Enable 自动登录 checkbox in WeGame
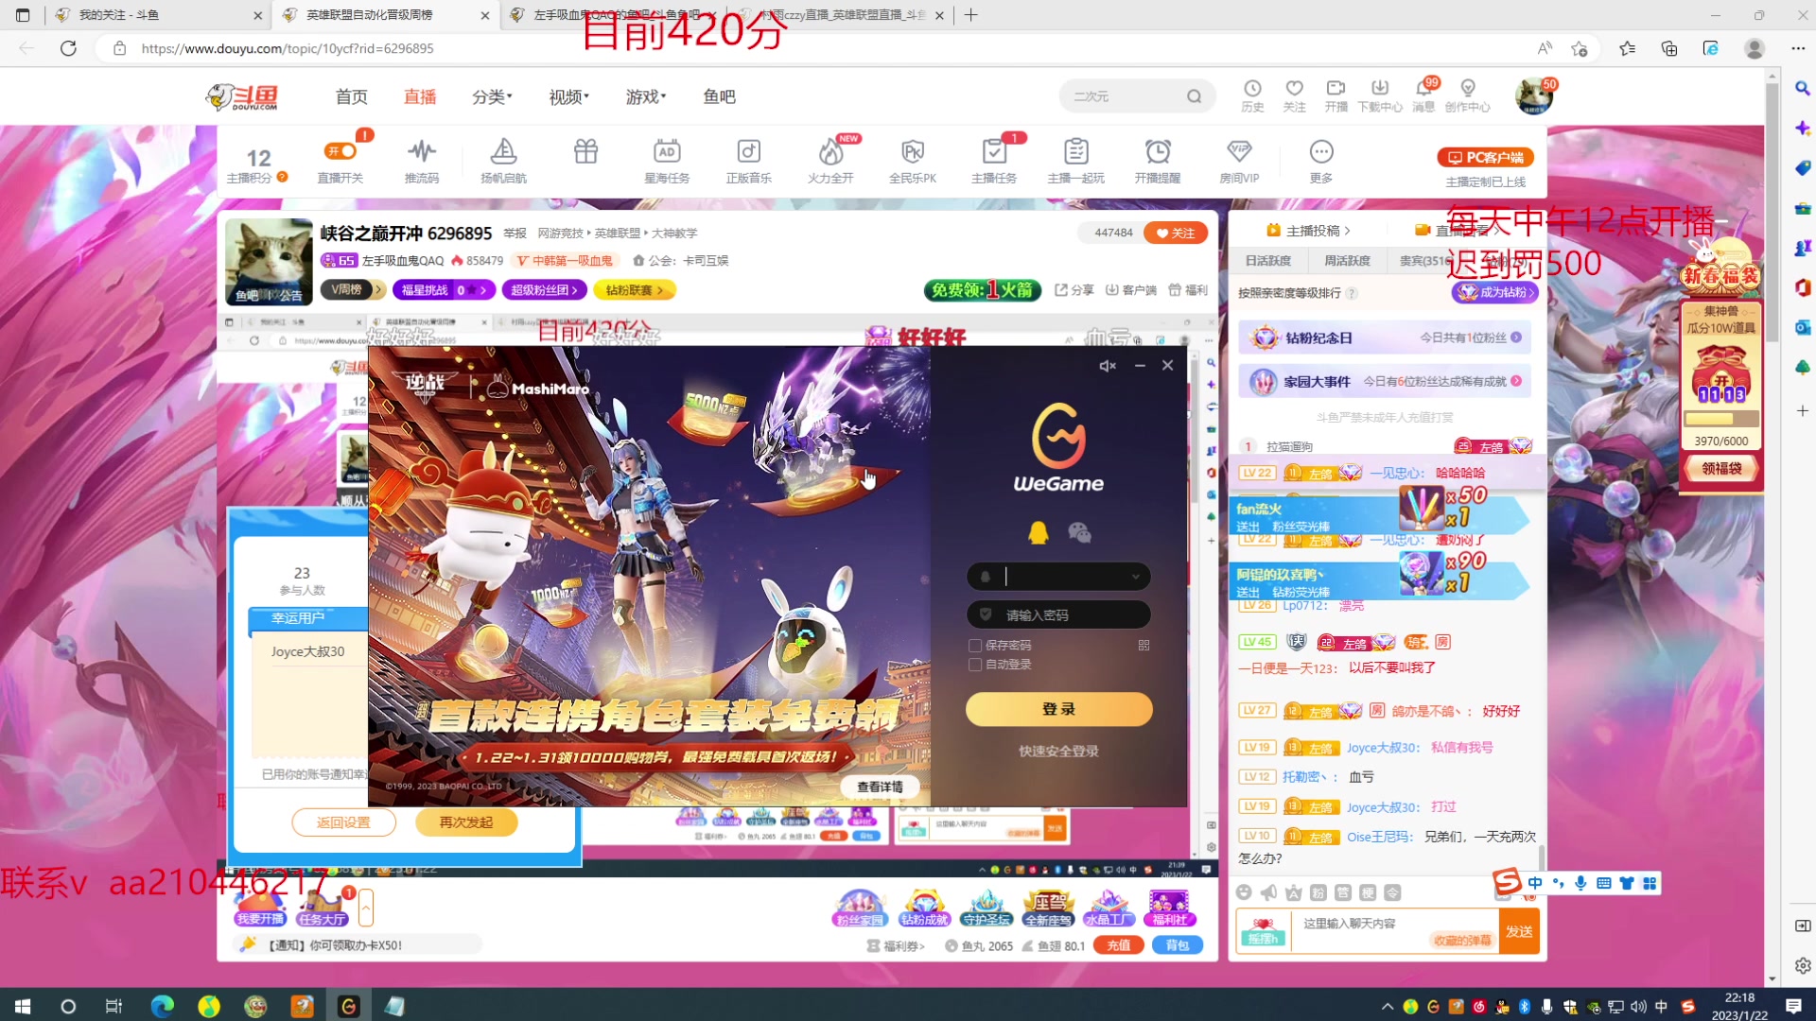1816x1021 pixels. coord(975,665)
